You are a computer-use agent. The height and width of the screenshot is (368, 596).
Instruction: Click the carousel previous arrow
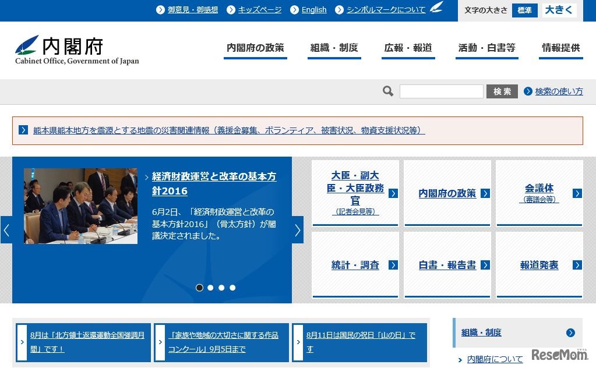[6, 230]
